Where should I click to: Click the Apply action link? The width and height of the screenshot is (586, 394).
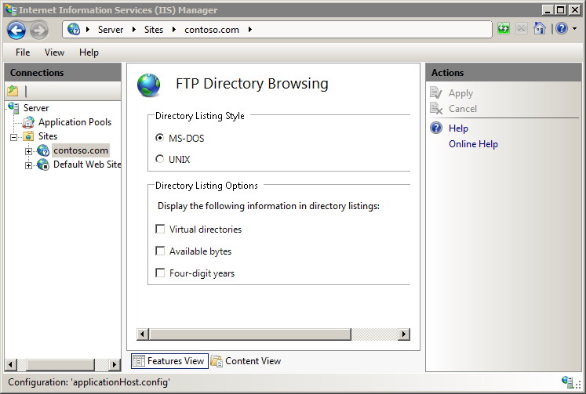460,93
